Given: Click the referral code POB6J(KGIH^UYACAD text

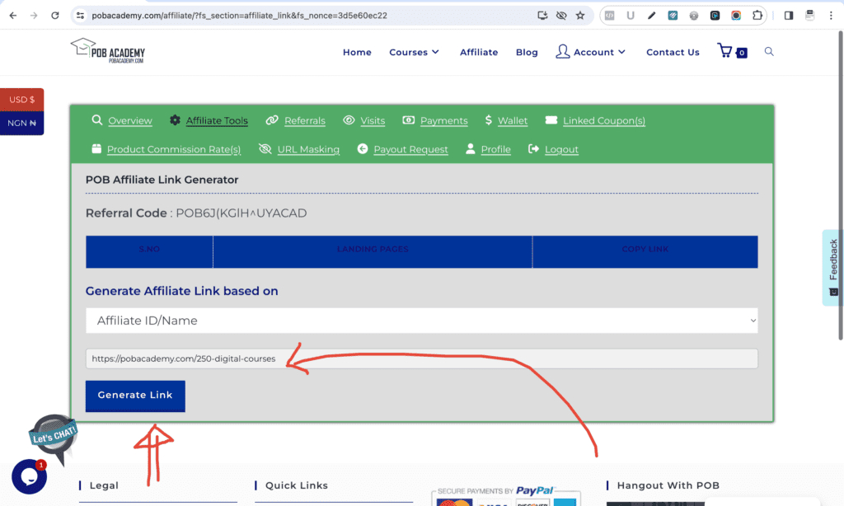Looking at the screenshot, I should pyautogui.click(x=241, y=213).
